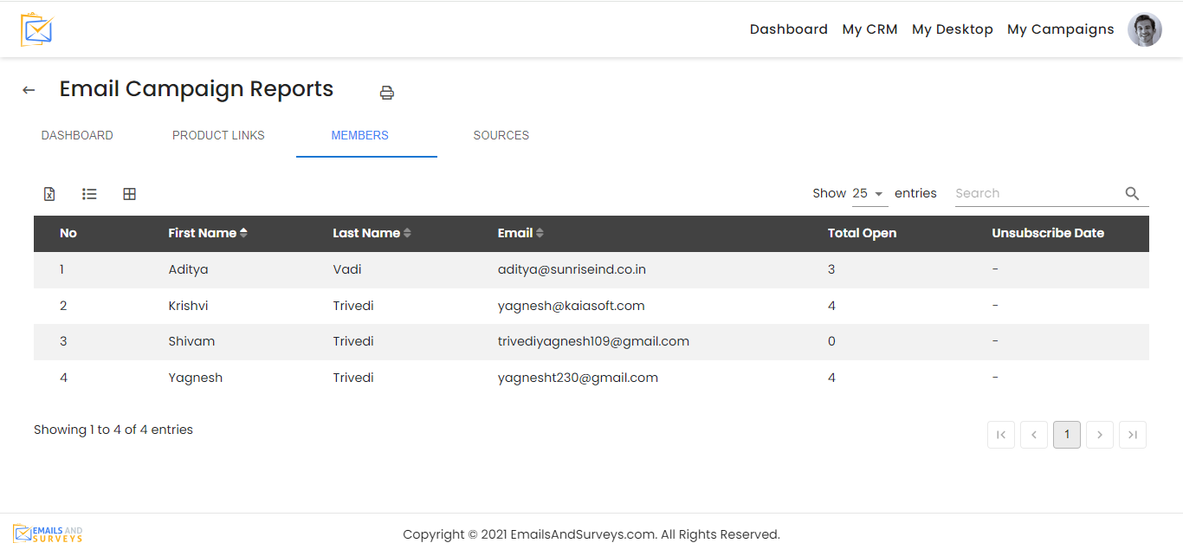Open the user profile avatar

point(1144,29)
